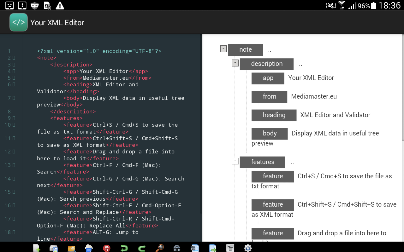The width and height of the screenshot is (404, 252).
Task: Click 'ALT-G: Jump to' code on line 18
Action: (116, 232)
